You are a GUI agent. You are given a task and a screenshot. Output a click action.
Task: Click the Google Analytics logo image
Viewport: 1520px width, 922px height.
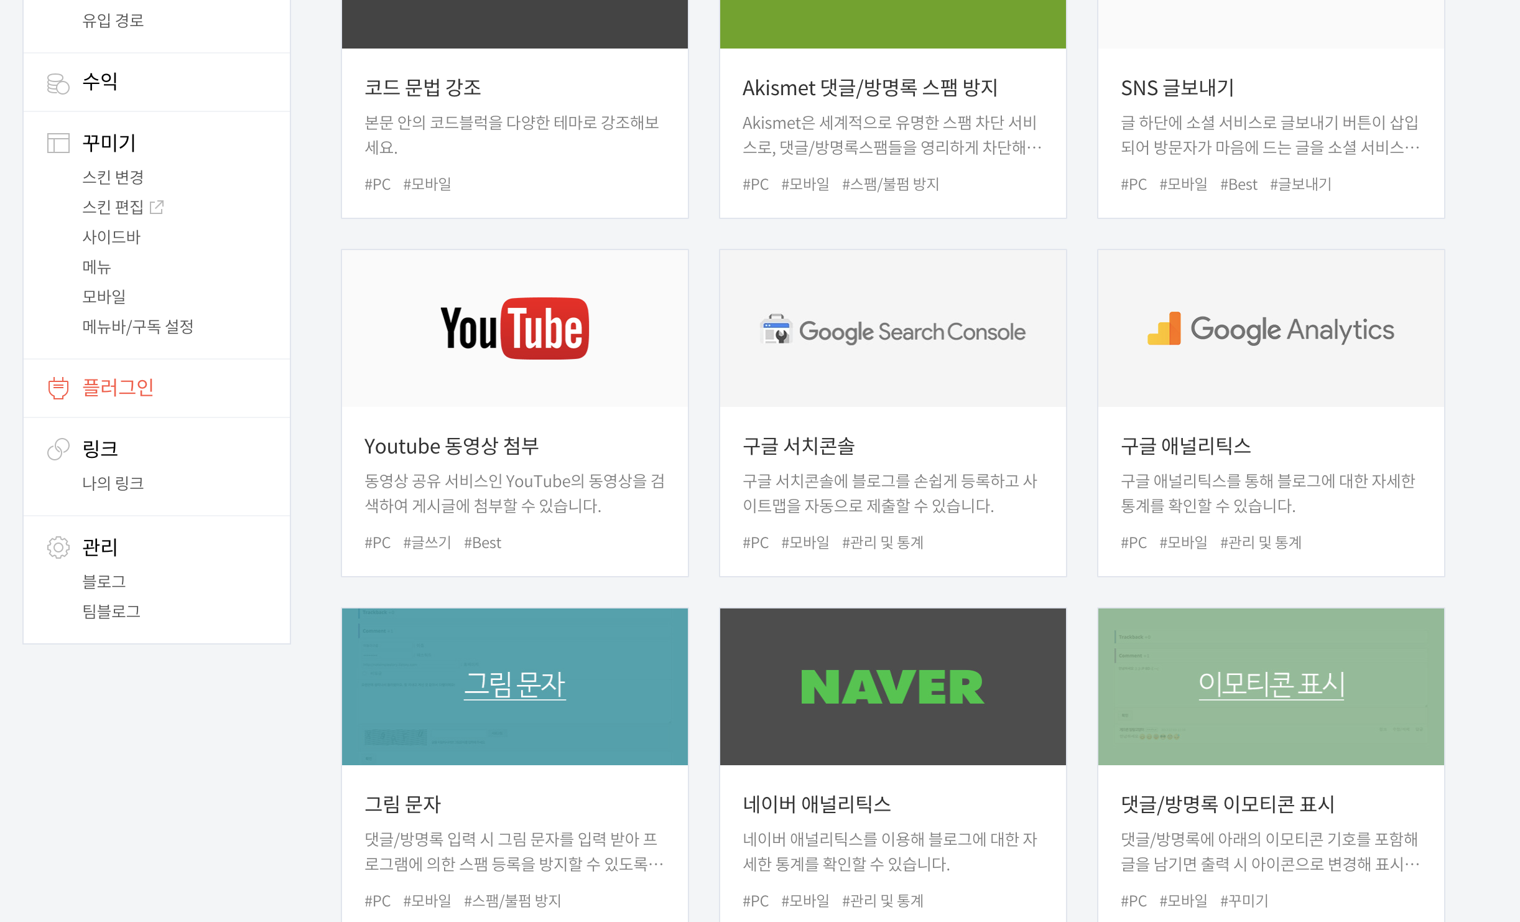[x=1271, y=329]
